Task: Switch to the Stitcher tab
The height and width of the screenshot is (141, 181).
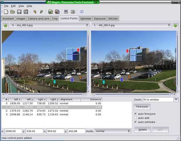Action: (x=113, y=19)
